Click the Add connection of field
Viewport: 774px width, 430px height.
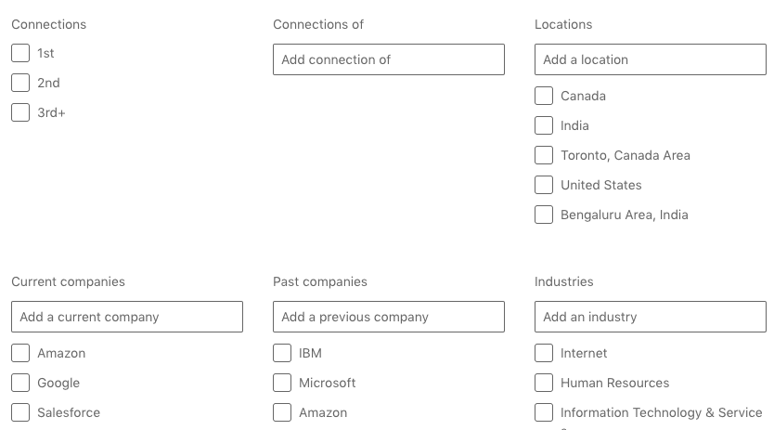(388, 59)
